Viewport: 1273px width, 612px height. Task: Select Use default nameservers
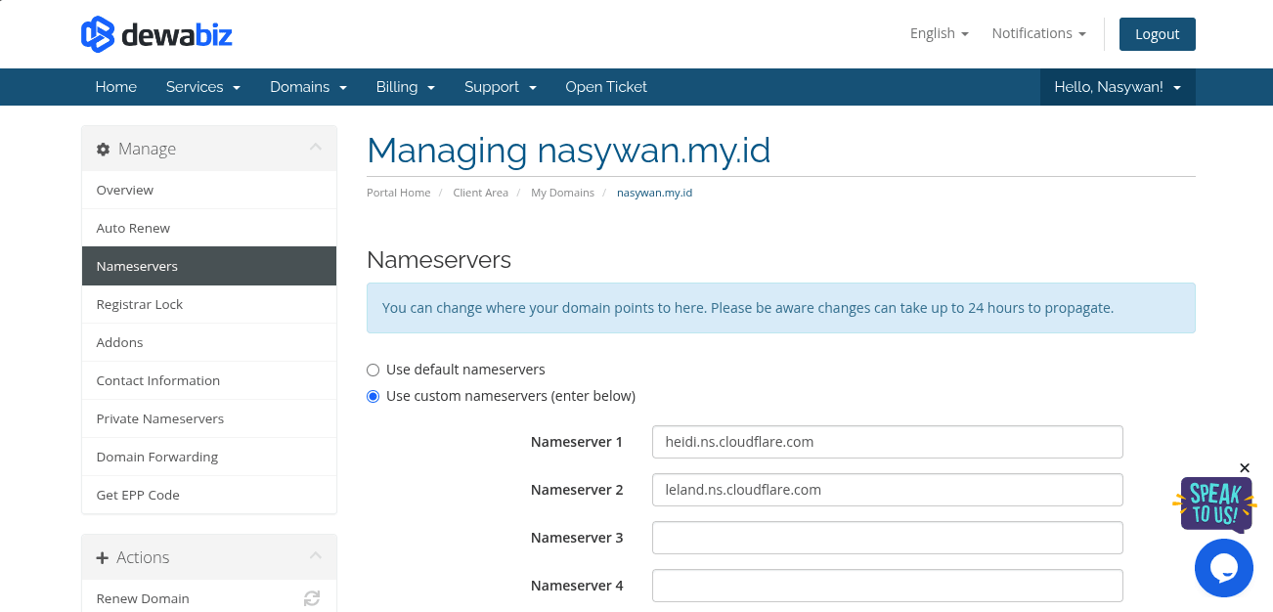(373, 370)
